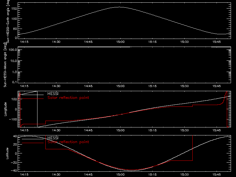The width and height of the screenshot is (236, 177).
Task: Click Solar reflection point legend in Latitude plot
Action: (x=68, y=142)
